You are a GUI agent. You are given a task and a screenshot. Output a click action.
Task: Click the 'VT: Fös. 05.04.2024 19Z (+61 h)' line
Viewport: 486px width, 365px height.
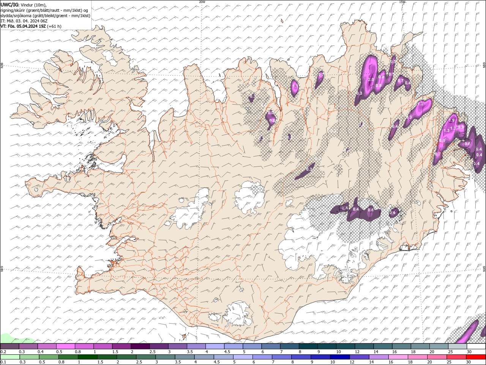[x=31, y=26]
